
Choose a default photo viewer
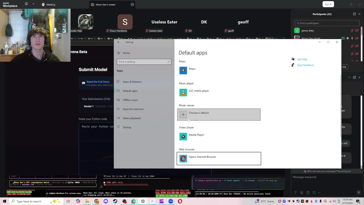tap(219, 114)
